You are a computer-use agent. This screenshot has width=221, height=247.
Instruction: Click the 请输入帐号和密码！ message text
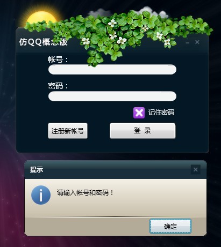click(85, 192)
